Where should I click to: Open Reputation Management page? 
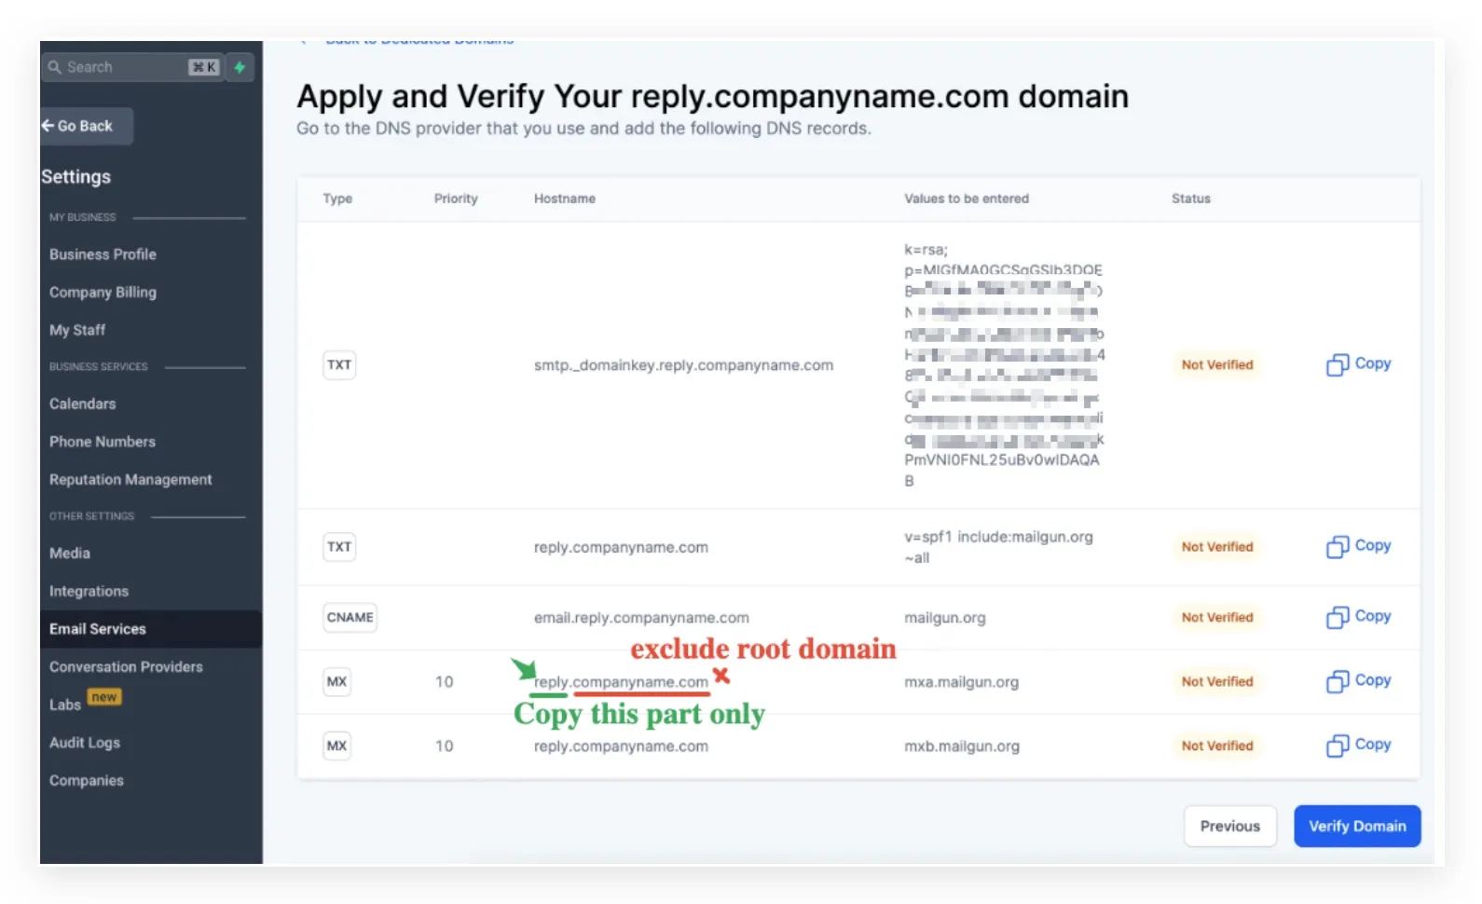click(130, 480)
